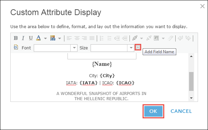Viewport: 208px width, 130px height.
Task: Open the background color dropdown arrow
Action: coord(60,38)
